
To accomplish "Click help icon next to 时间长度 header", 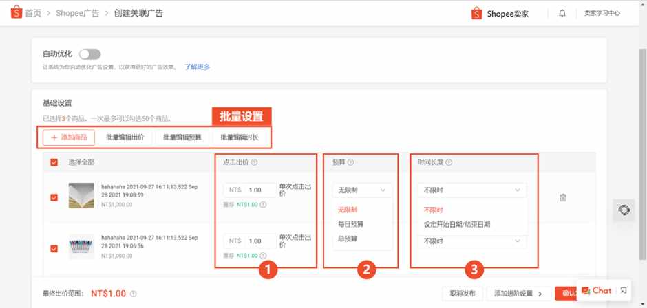I will (x=449, y=162).
